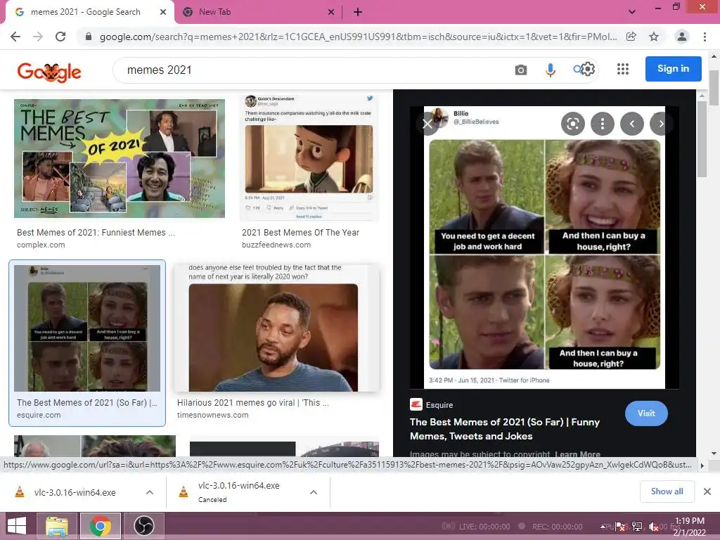Open the Windows Start menu

point(17,526)
